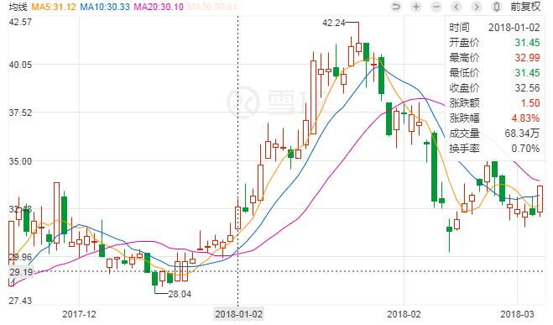Toggle the MA5 moving average label
Image resolution: width=553 pixels, height=325 pixels.
[54, 7]
